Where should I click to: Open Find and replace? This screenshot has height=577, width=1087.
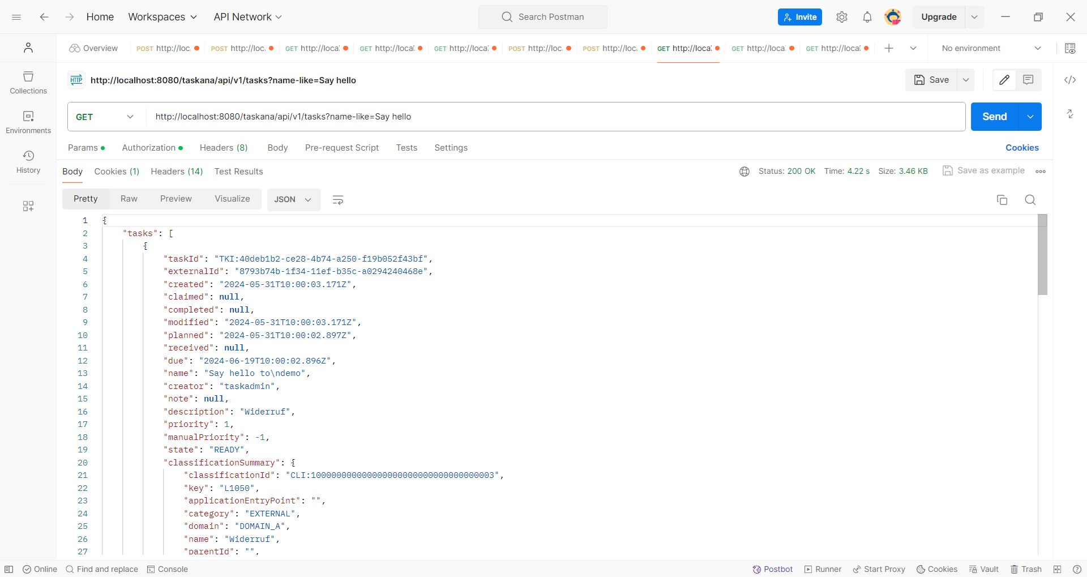click(102, 569)
